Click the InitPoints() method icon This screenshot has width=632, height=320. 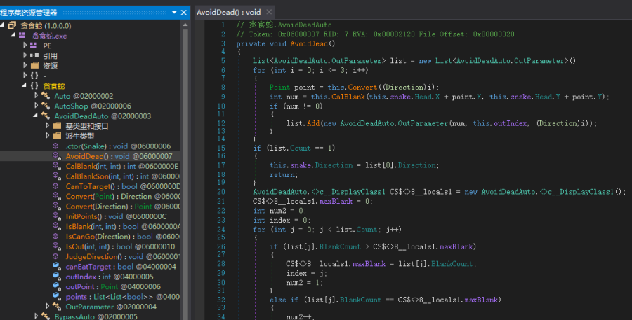pos(57,216)
